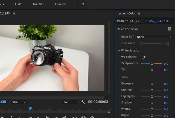
Task: Open the Lumetri Color panel menu
Action: click(x=139, y=13)
